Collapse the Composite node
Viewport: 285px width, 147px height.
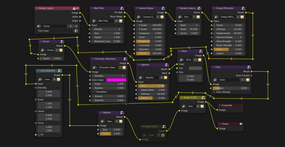(220, 105)
